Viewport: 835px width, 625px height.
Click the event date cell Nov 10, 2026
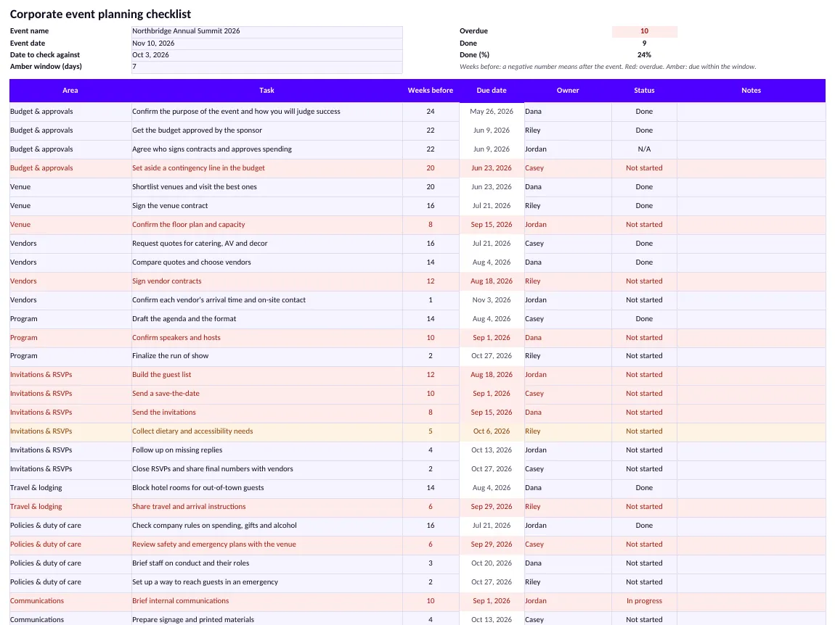click(266, 43)
